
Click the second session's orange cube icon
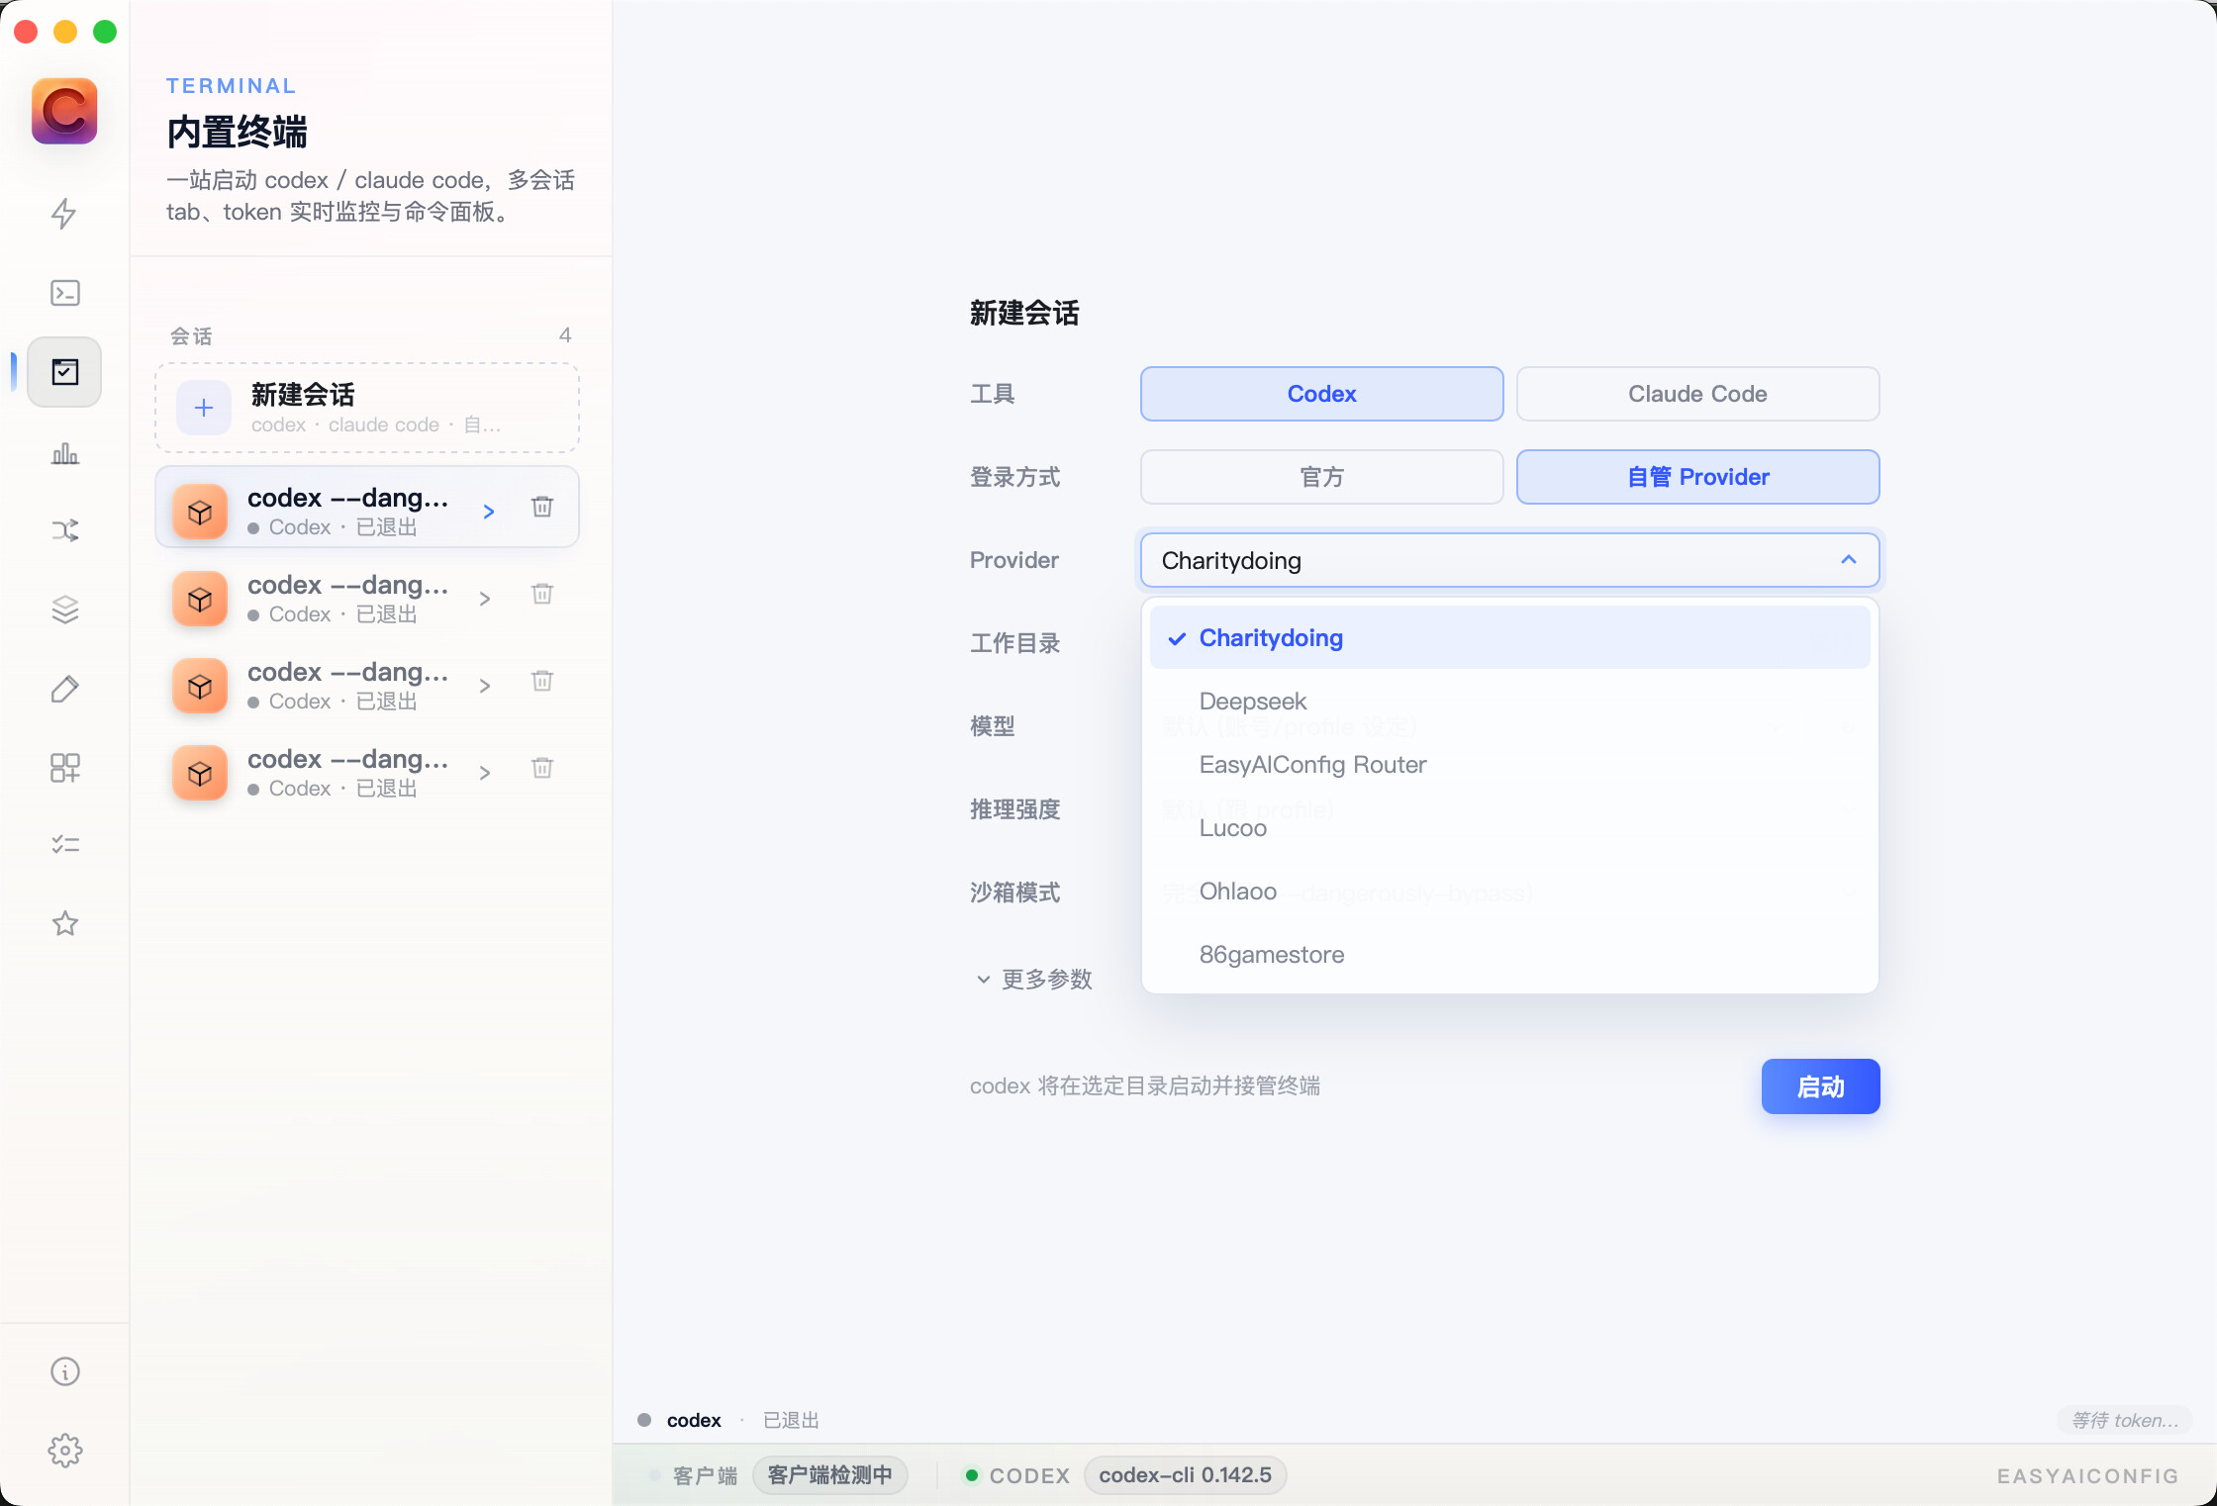200,599
